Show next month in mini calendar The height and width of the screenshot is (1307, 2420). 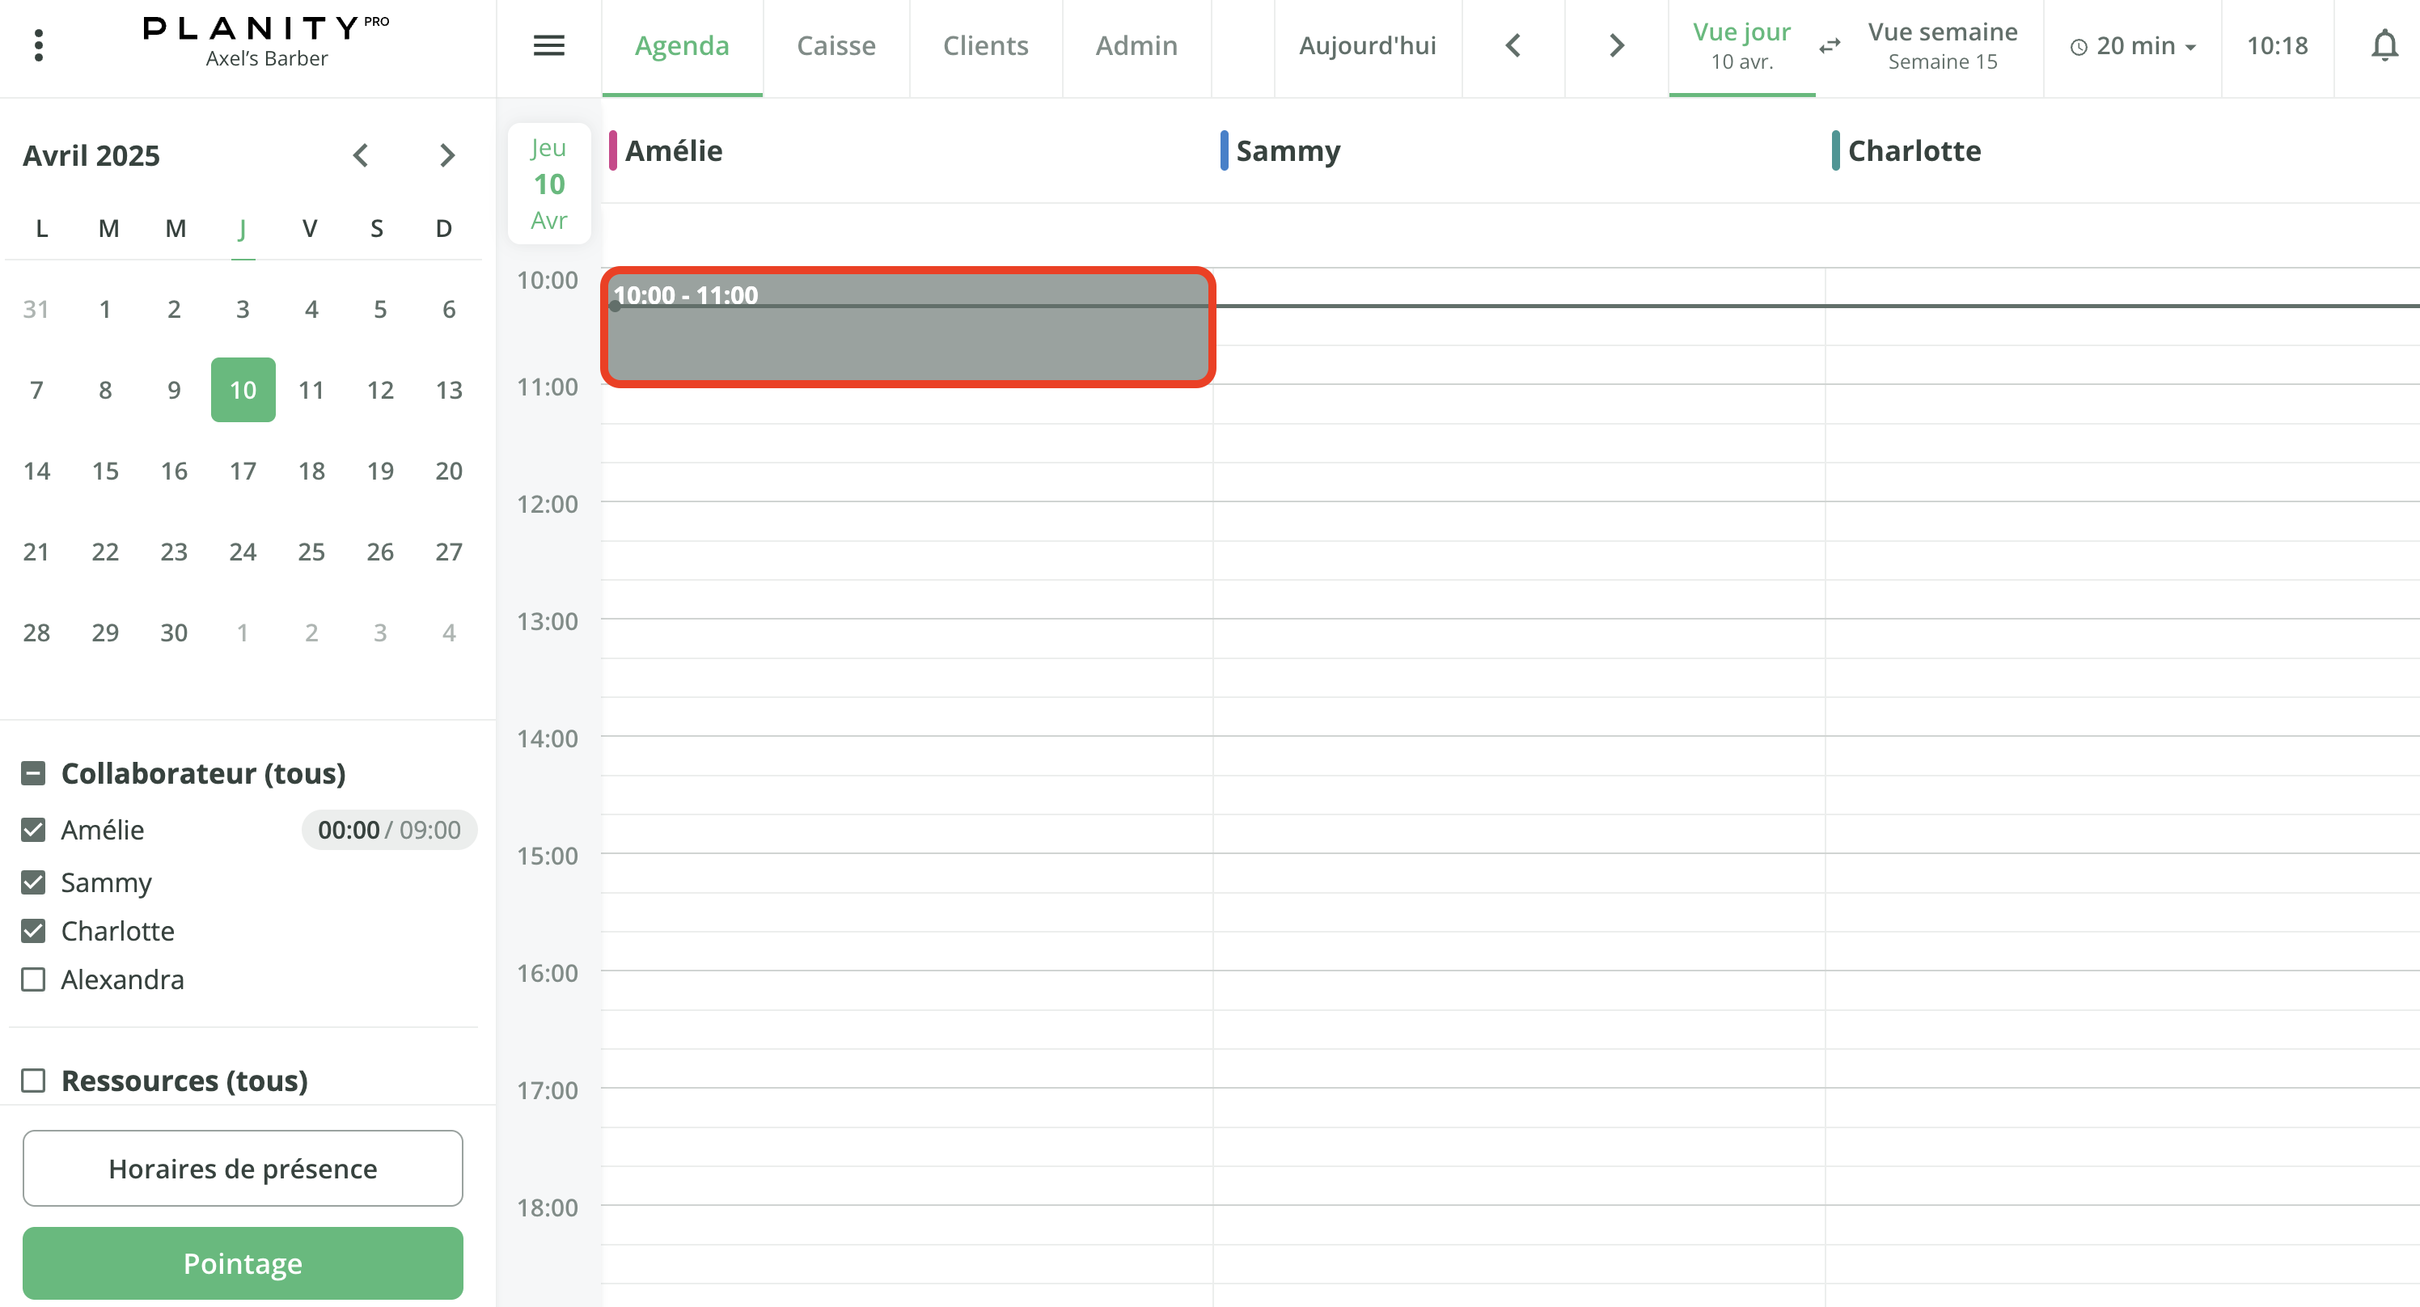click(447, 155)
